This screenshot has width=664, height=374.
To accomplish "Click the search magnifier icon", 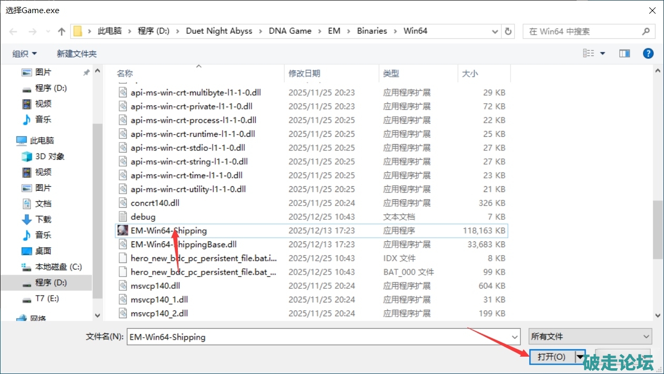I will click(646, 31).
